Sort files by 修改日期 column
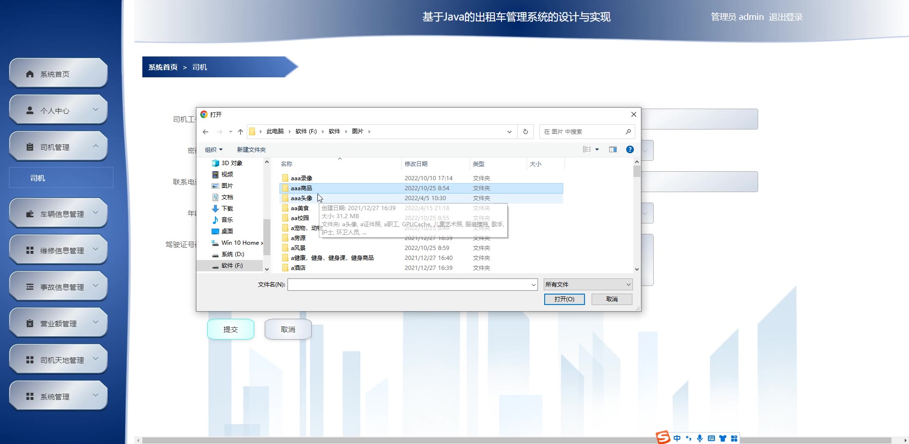 [416, 164]
